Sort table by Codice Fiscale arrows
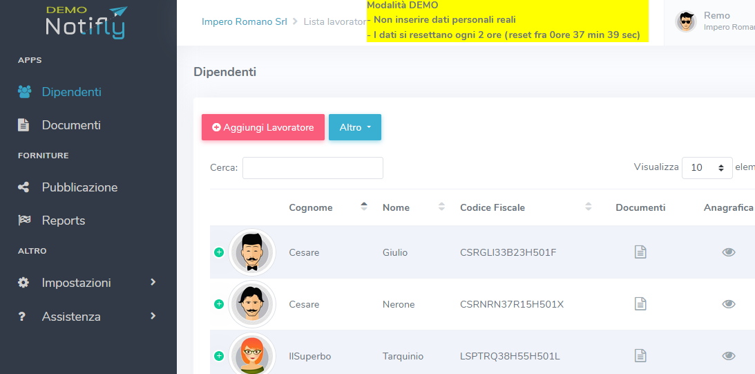The height and width of the screenshot is (374, 755). (589, 207)
